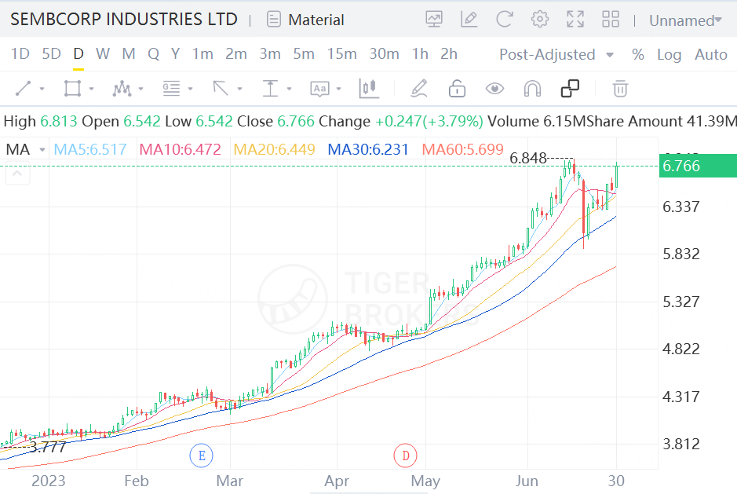The width and height of the screenshot is (737, 494).
Task: Toggle Log scale on the price axis
Action: [669, 54]
